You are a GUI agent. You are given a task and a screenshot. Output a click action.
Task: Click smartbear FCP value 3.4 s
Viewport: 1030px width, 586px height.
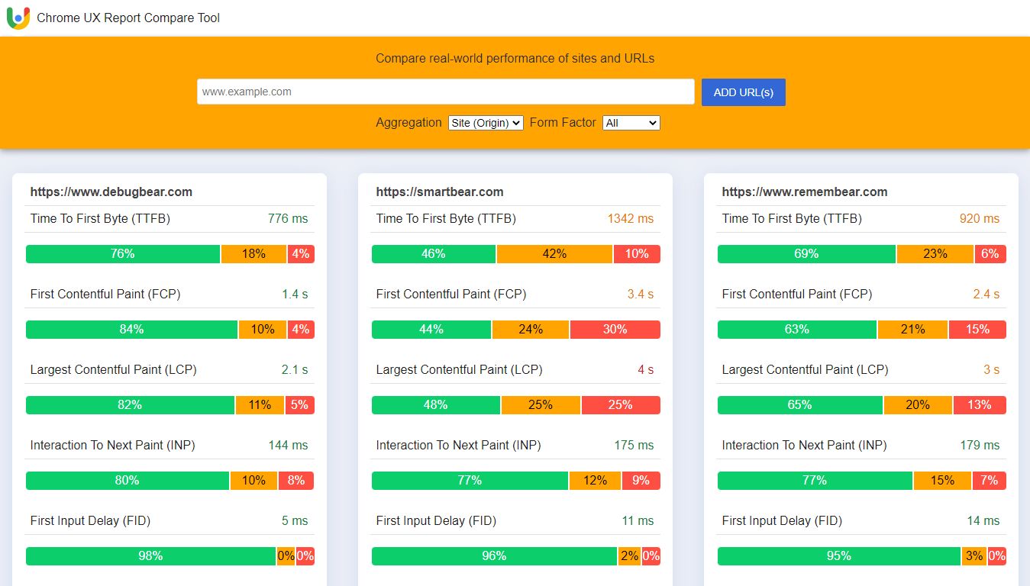[641, 294]
